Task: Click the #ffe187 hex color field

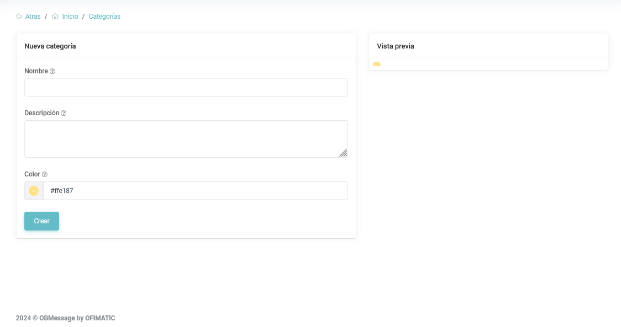Action: [x=195, y=191]
